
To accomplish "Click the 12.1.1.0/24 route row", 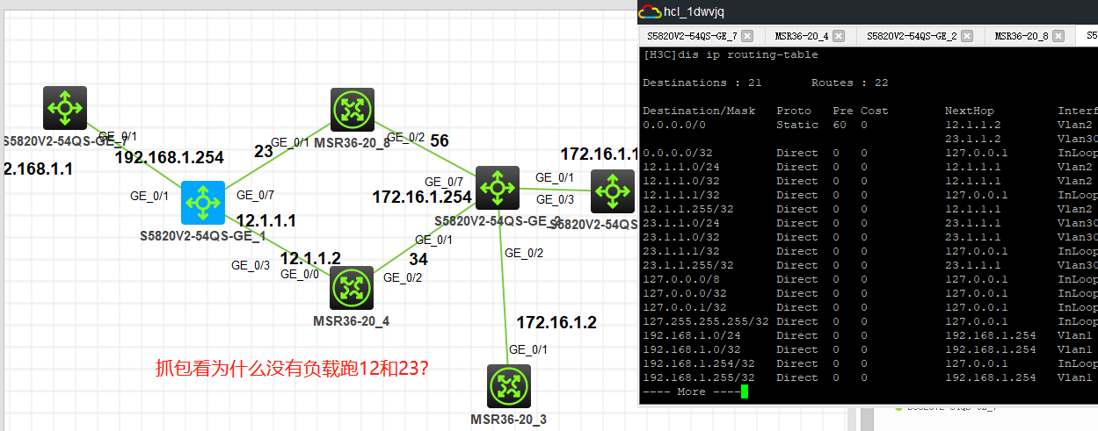I will coord(869,167).
